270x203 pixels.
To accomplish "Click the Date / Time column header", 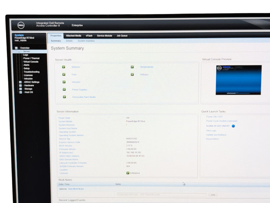I will point(64,184).
